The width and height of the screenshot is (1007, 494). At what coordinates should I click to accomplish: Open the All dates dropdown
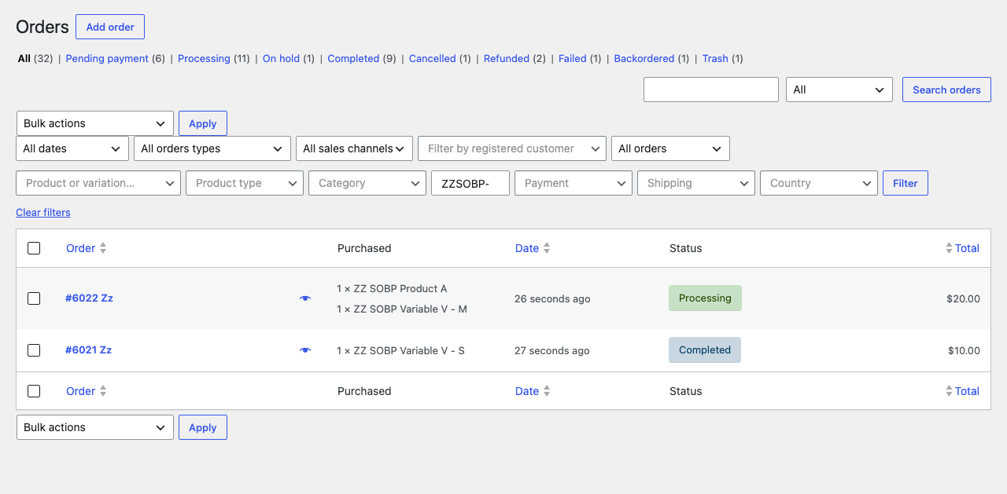coord(72,148)
